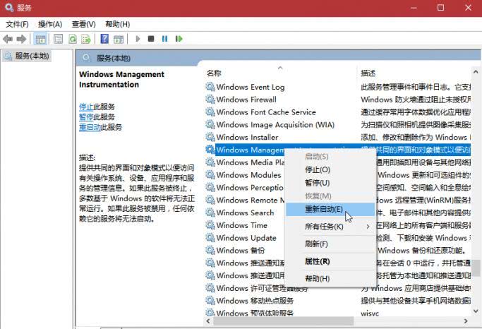Click the vertical scrollbar thumb
The image size is (482, 329).
pos(476,268)
